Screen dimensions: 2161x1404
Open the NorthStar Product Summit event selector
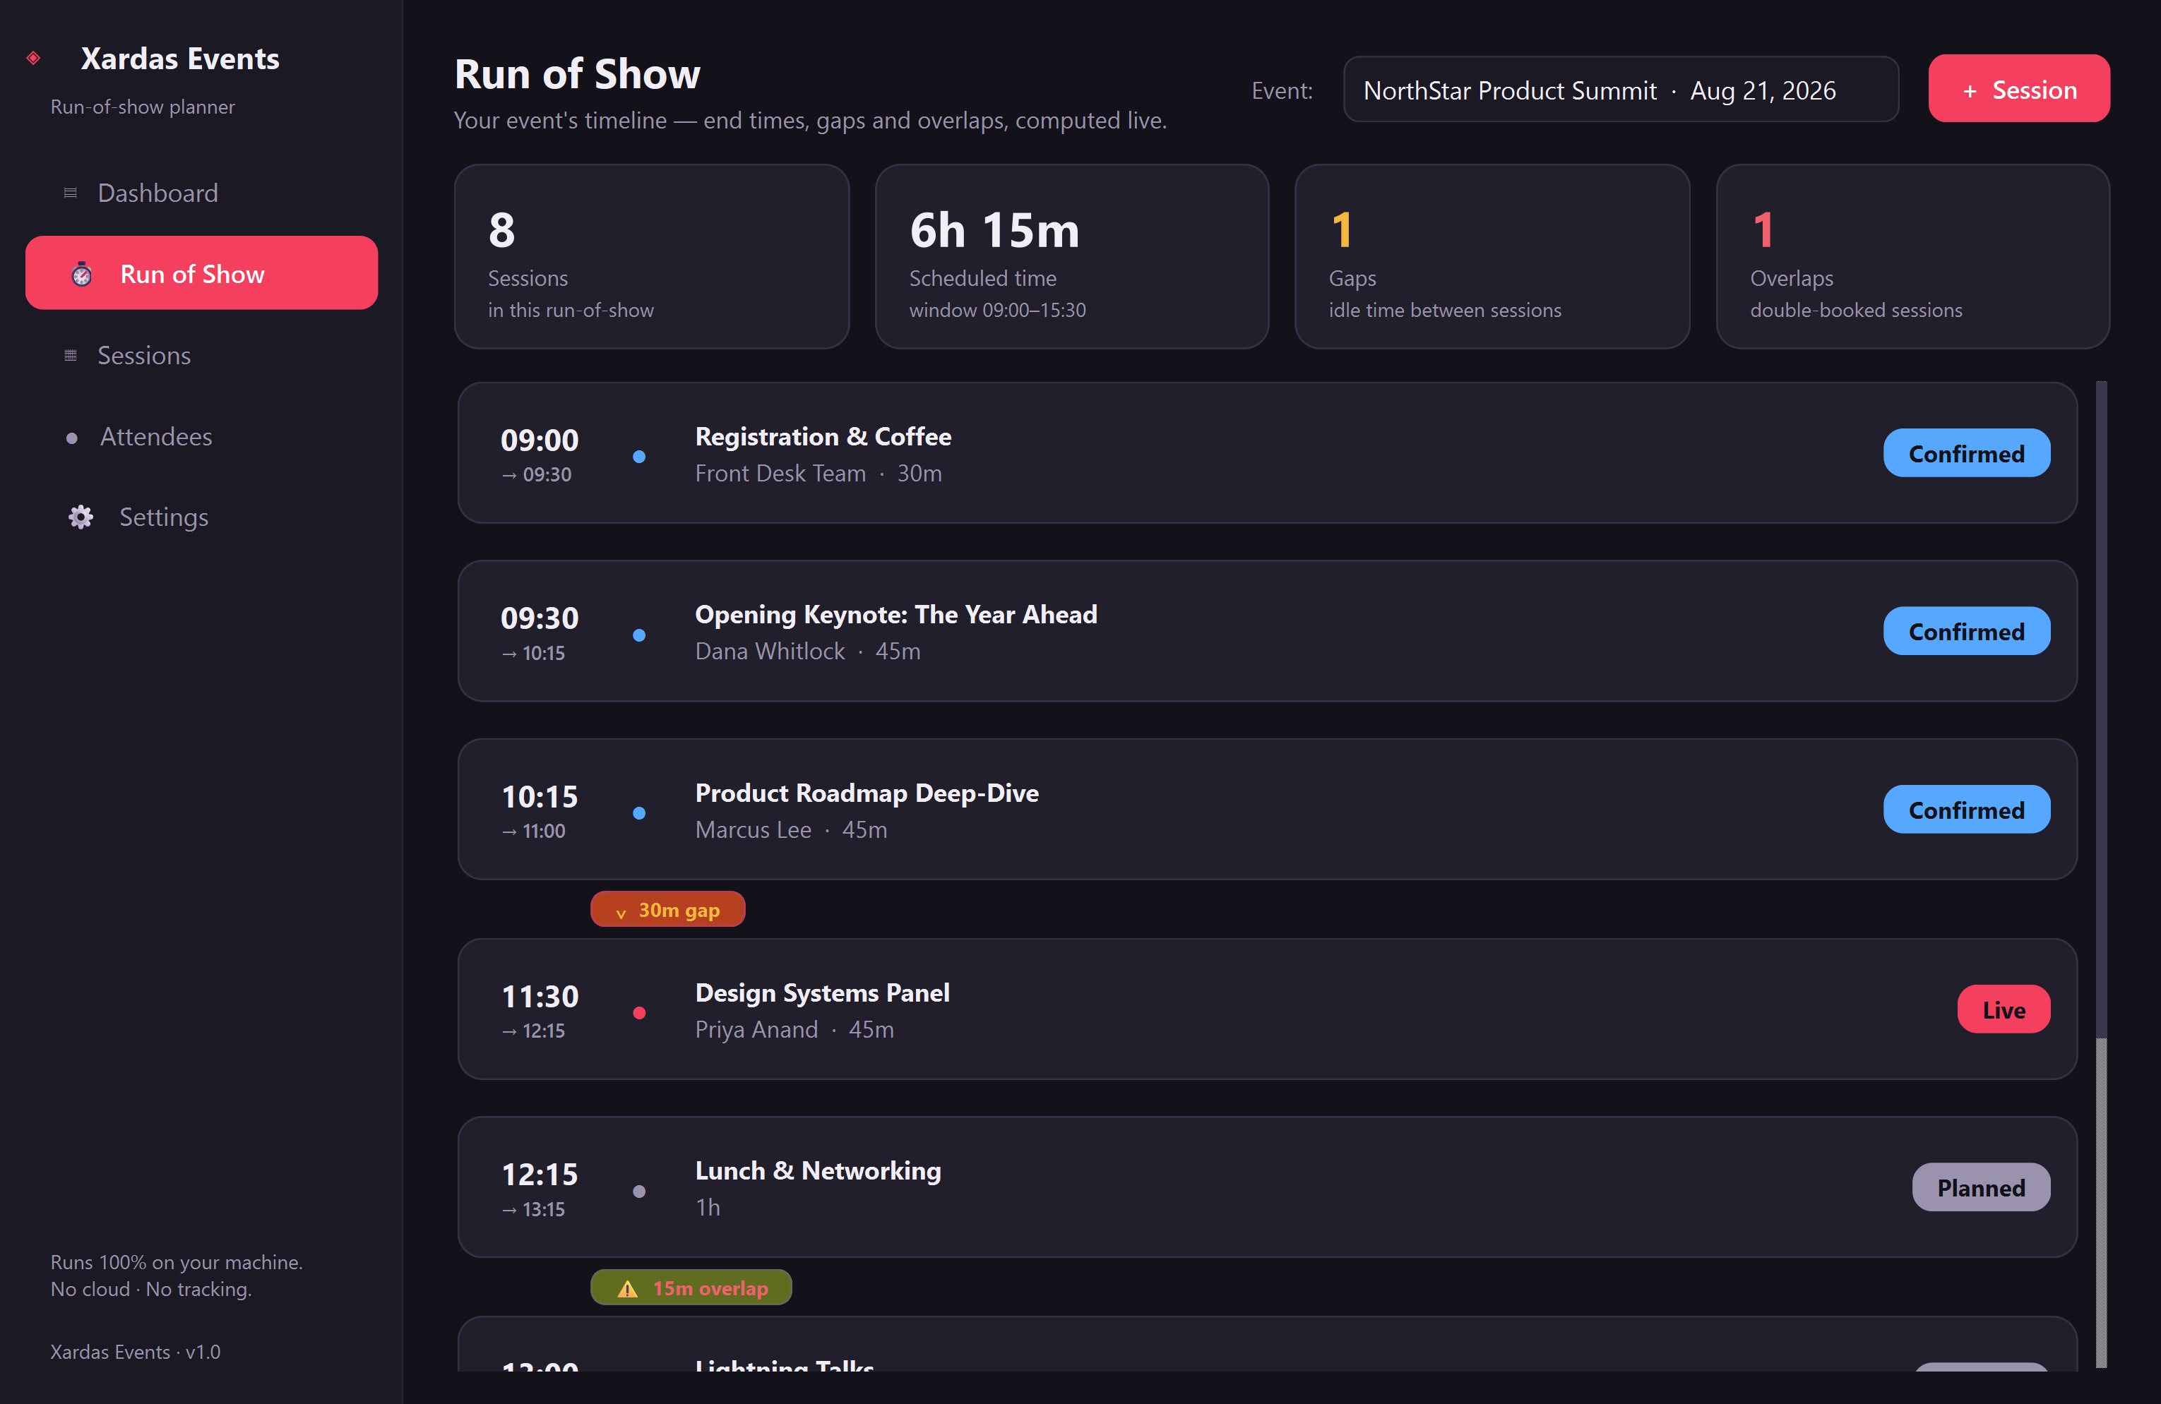click(x=1621, y=90)
